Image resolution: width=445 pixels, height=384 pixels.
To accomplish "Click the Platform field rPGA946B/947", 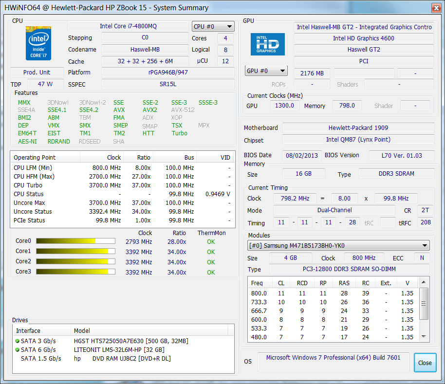I will tap(168, 73).
